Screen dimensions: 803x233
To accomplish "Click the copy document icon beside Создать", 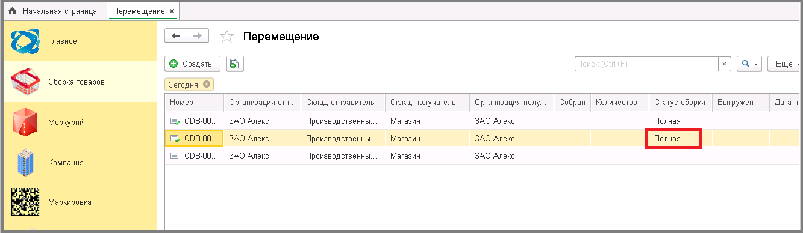I will coord(234,64).
